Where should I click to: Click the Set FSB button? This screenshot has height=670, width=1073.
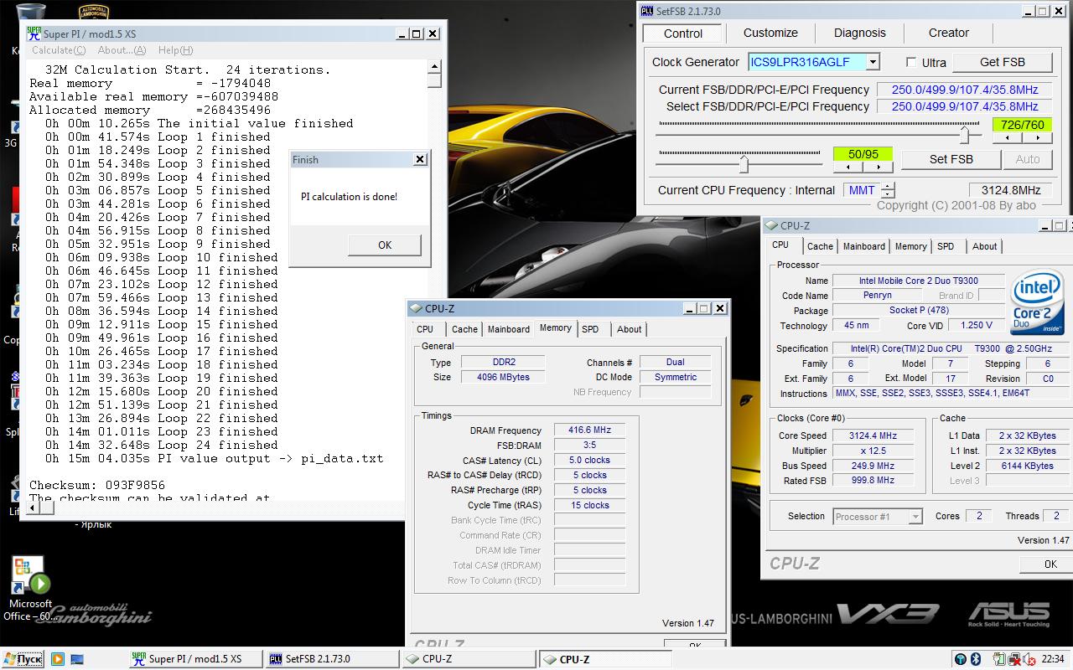(x=951, y=159)
